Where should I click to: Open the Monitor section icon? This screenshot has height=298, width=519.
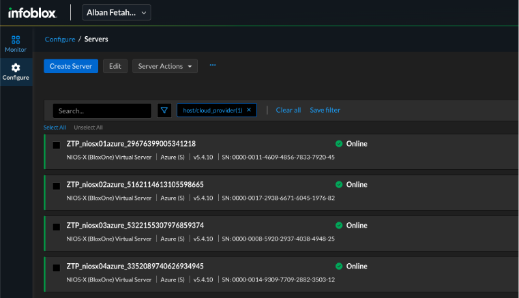16,40
